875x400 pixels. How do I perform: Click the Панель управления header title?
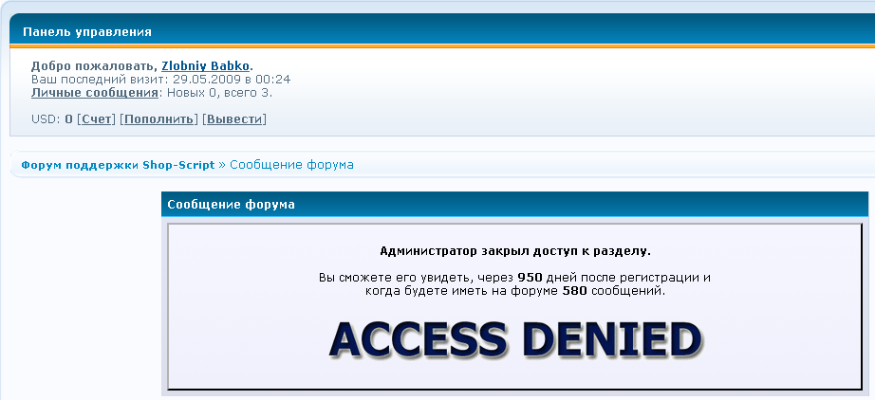point(87,32)
